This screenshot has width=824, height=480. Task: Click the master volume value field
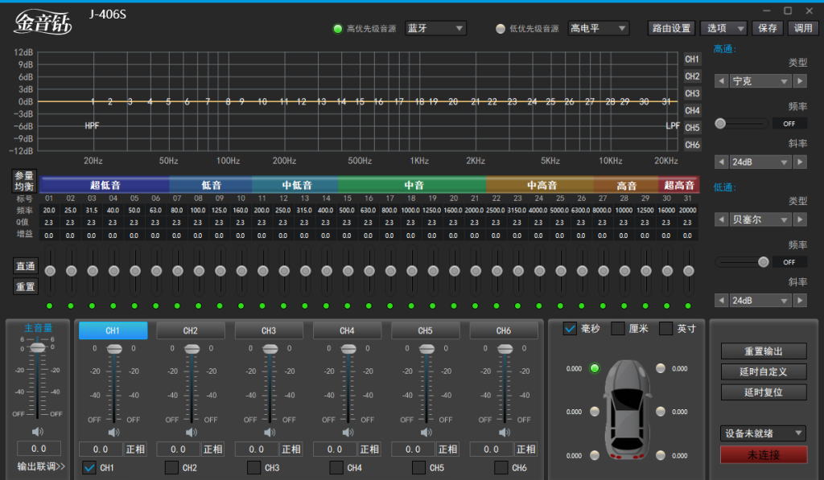click(39, 449)
